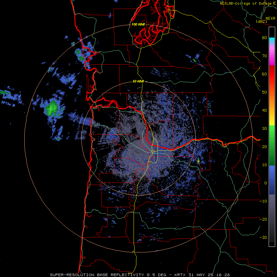Screen dimensions: 277x277
Task: Click the -10 value on the dBZ scale
Action: [x=263, y=201]
